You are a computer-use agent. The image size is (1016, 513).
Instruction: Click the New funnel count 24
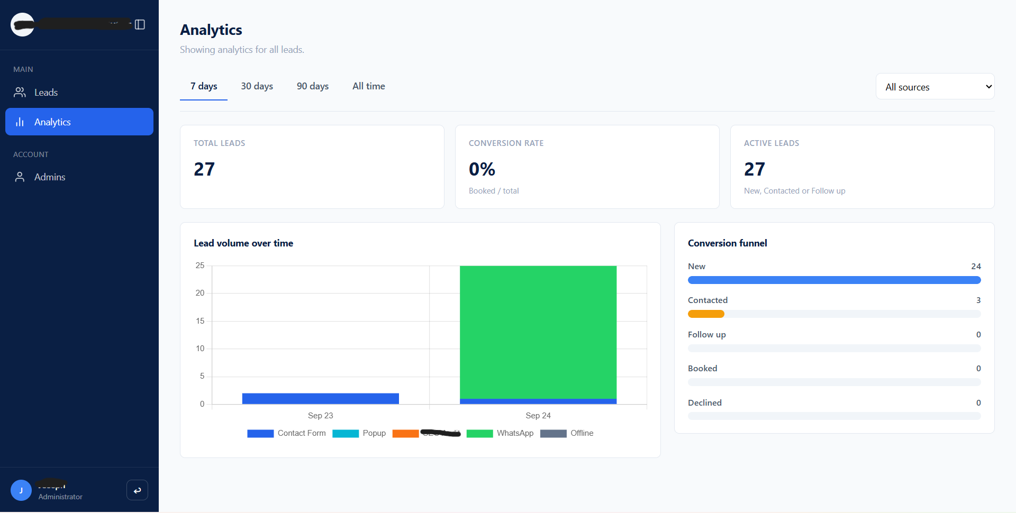(976, 267)
